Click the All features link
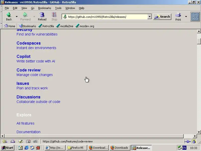This screenshot has width=201, height=151. coord(25,123)
